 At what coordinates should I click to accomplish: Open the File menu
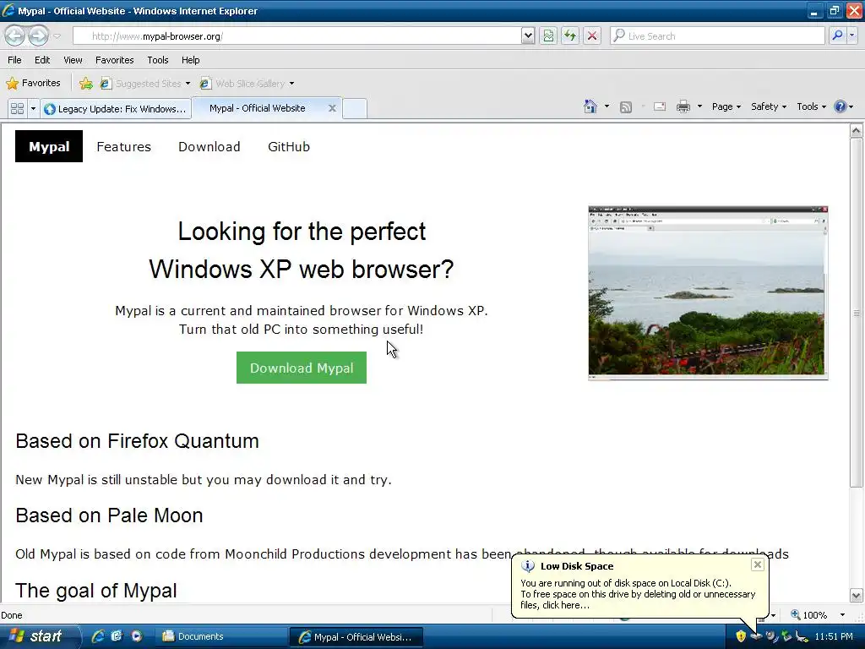click(15, 60)
